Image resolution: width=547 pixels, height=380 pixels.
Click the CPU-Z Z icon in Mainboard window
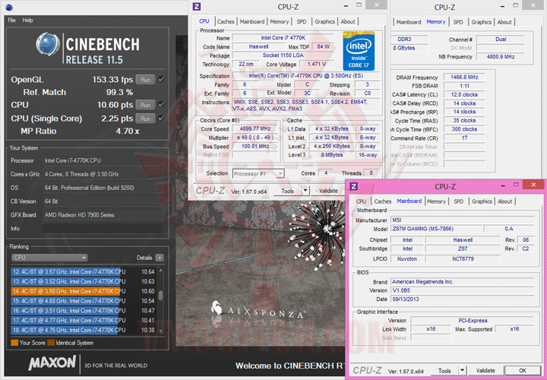(354, 186)
